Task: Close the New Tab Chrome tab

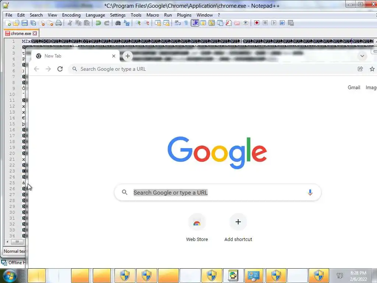Action: pos(114,56)
